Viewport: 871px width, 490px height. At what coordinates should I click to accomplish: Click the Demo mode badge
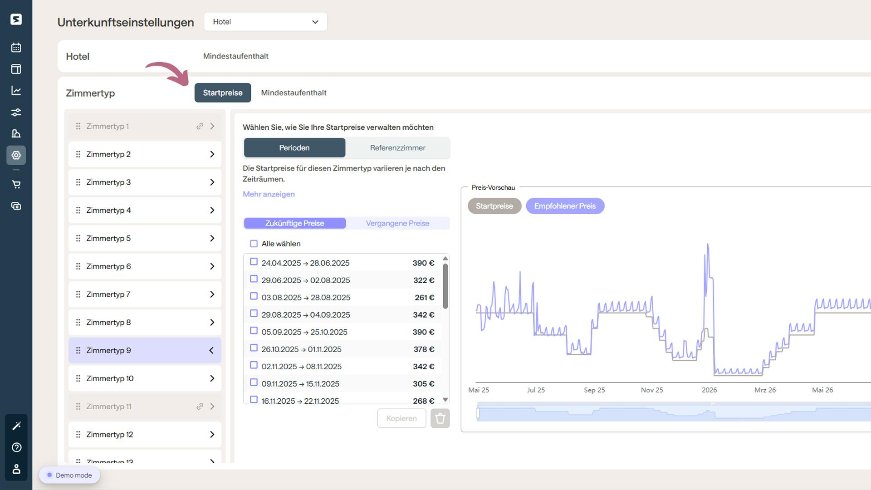click(x=69, y=475)
